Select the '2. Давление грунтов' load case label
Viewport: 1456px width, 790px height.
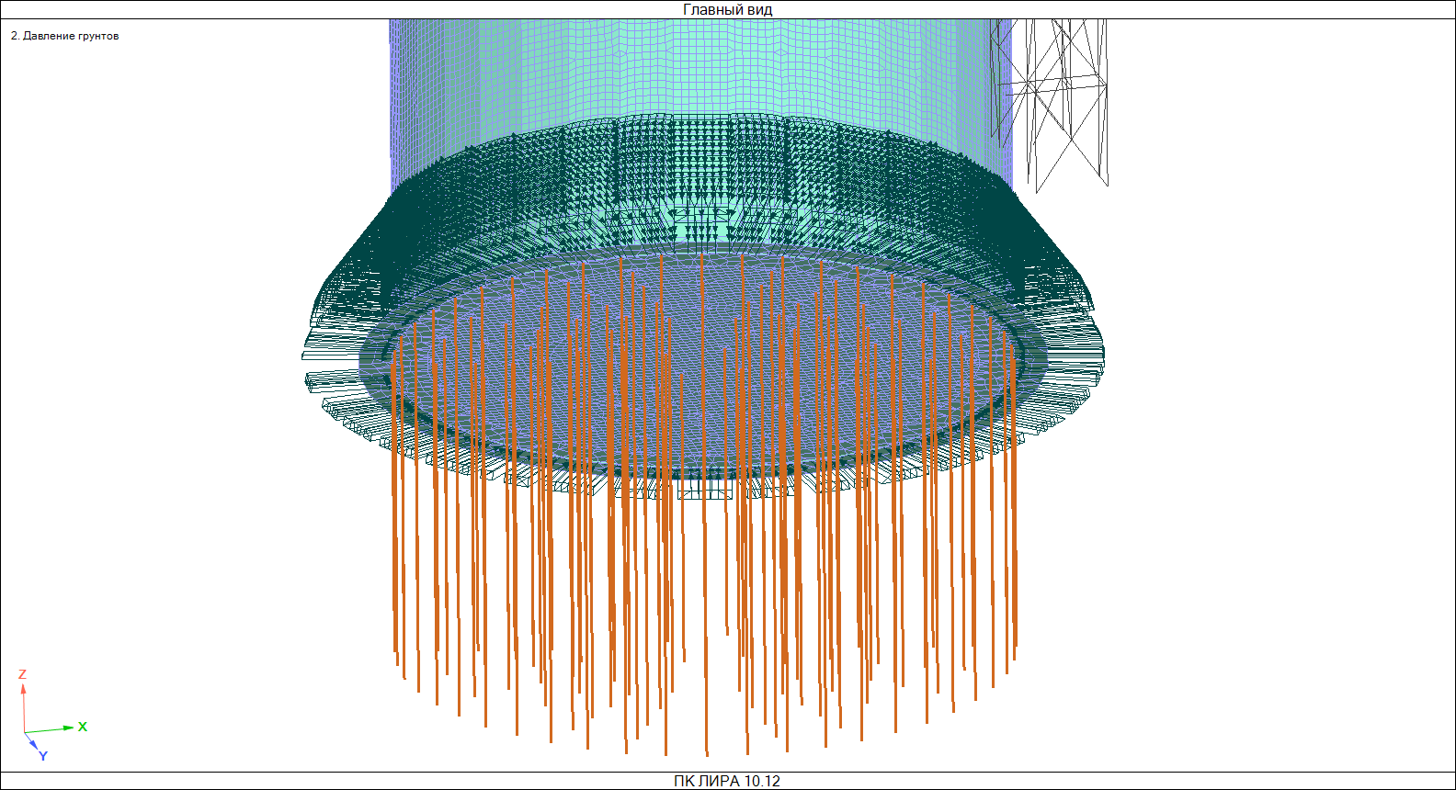(x=64, y=36)
